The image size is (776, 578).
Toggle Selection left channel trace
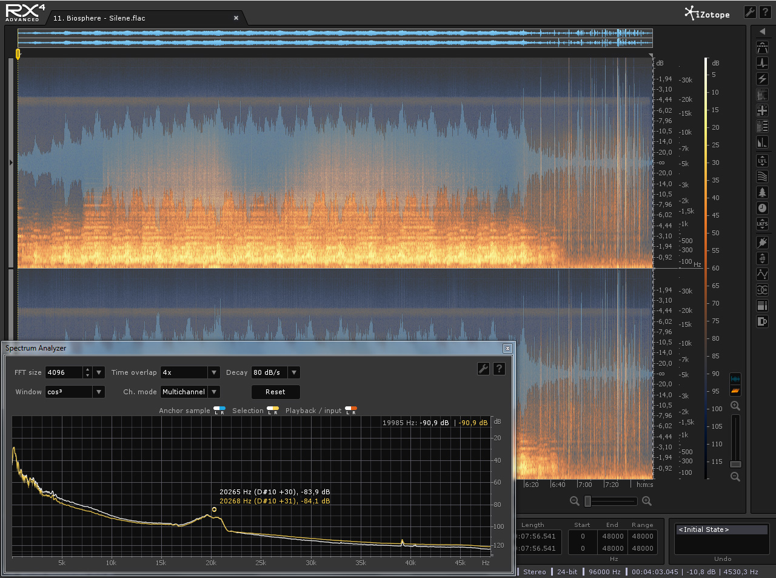pyautogui.click(x=270, y=409)
